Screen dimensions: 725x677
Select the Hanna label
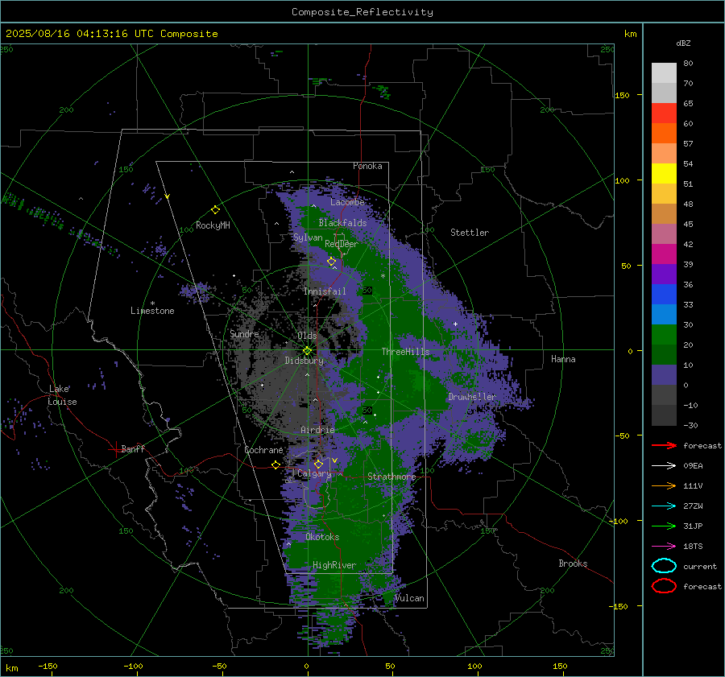coord(563,359)
